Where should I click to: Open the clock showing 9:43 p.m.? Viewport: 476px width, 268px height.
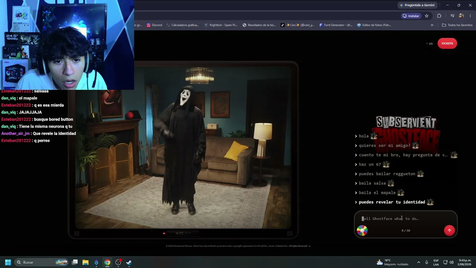pyautogui.click(x=464, y=262)
